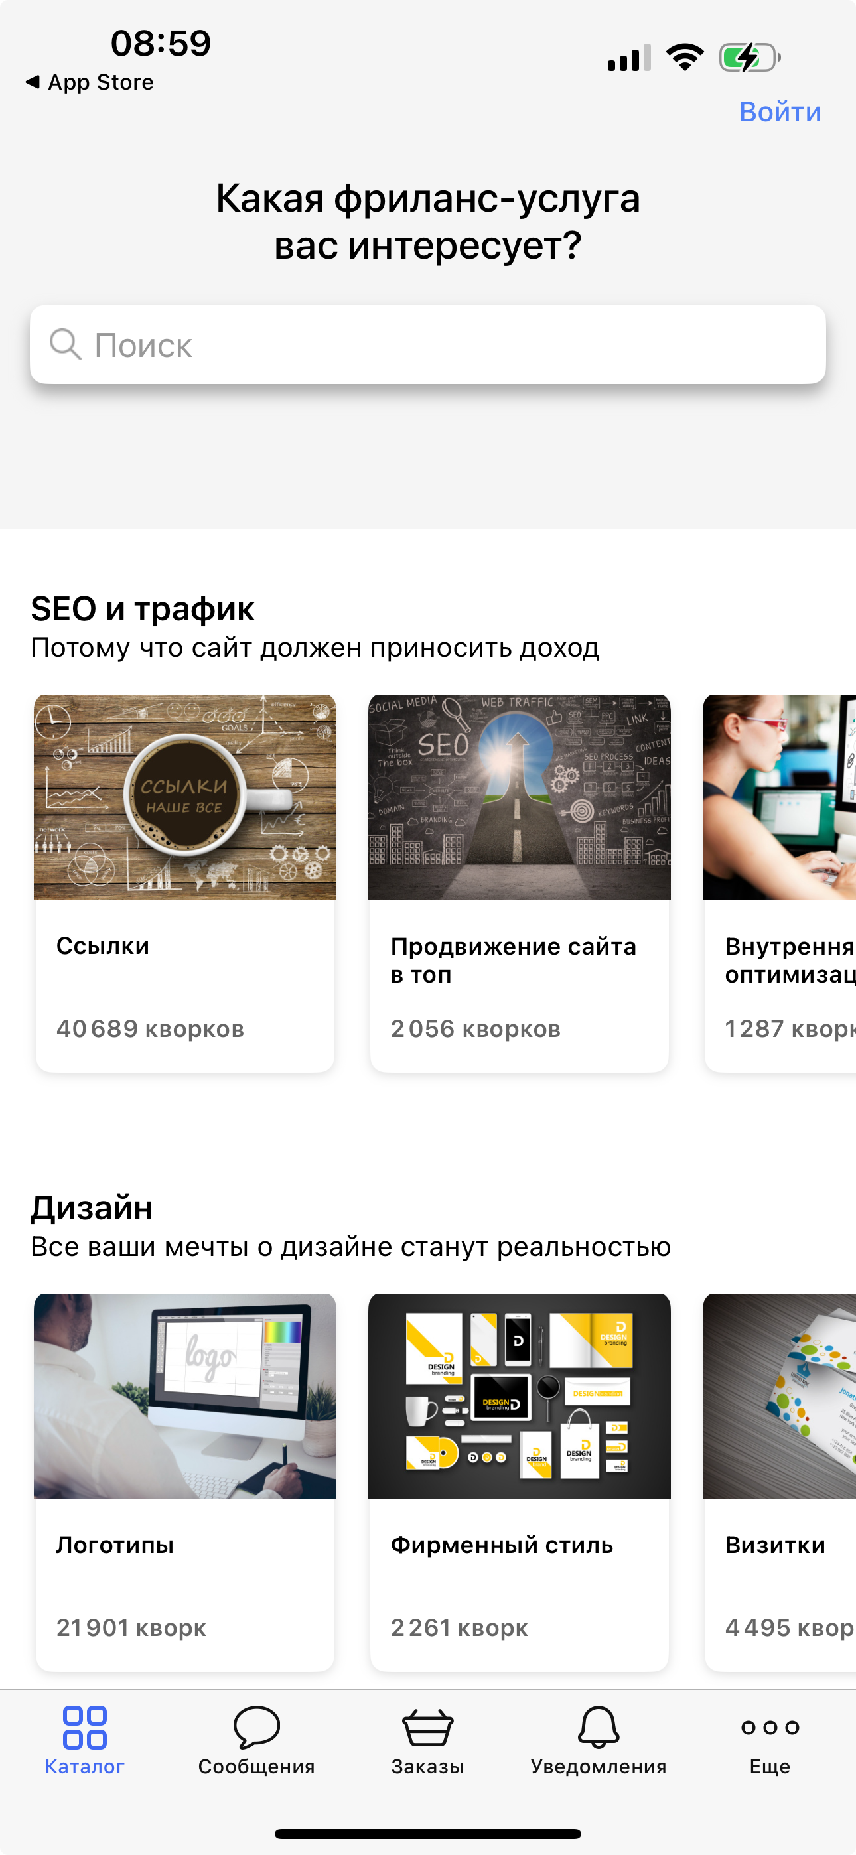Switch to the Еще tab label

pos(770,1766)
